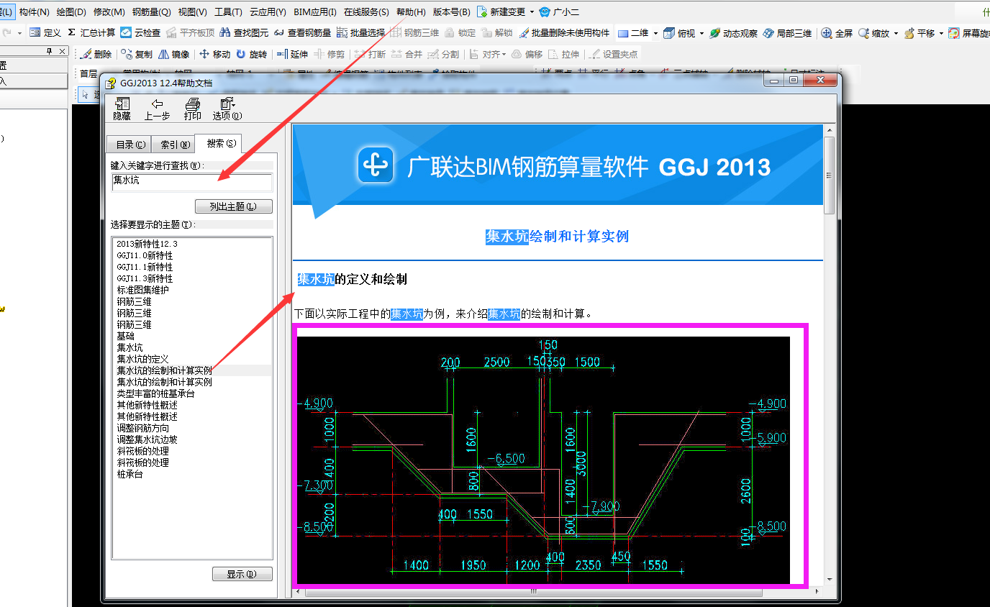Click 批量删除未使用构件 tool
The image size is (990, 607).
click(565, 33)
